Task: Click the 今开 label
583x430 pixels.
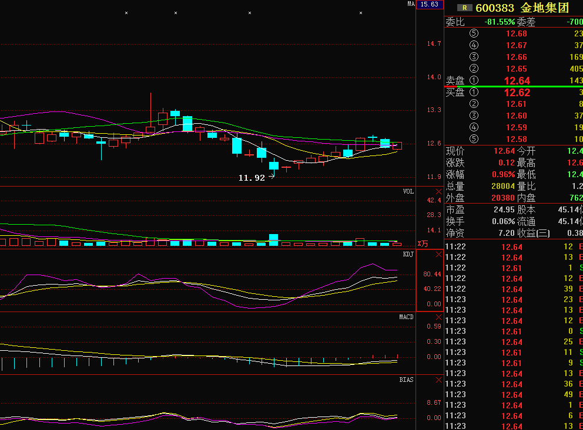Action: click(x=526, y=151)
